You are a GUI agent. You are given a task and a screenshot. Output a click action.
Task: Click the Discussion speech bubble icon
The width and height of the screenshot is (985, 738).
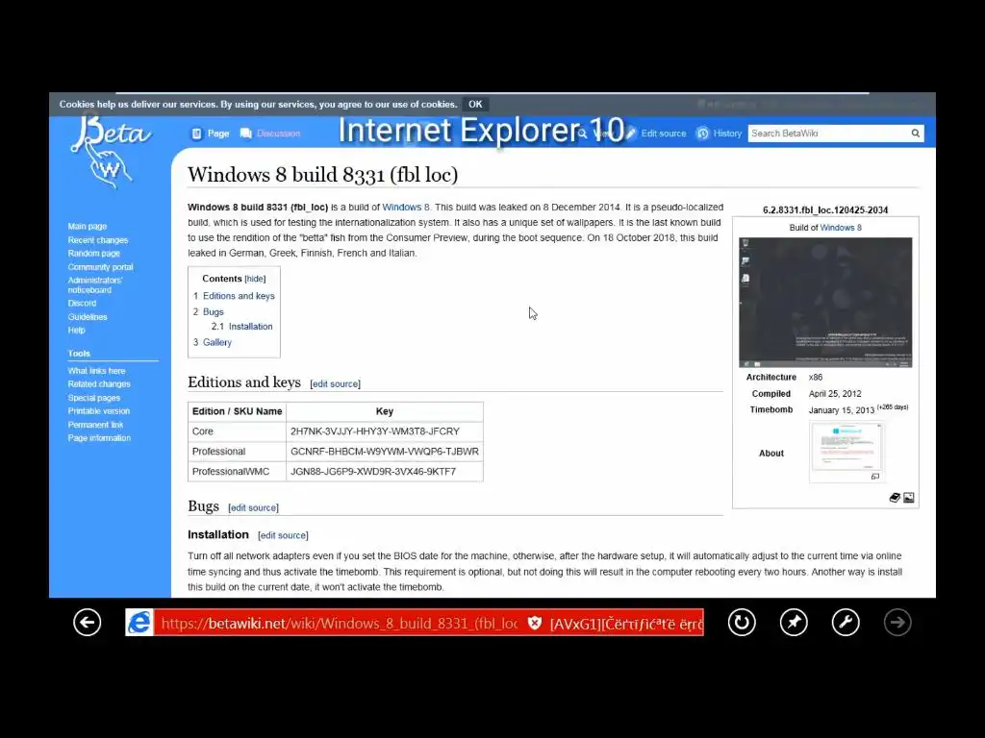[x=245, y=134]
